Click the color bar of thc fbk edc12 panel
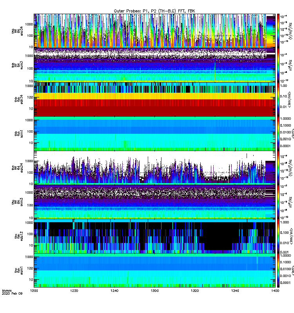294x313 pixels. [278, 236]
